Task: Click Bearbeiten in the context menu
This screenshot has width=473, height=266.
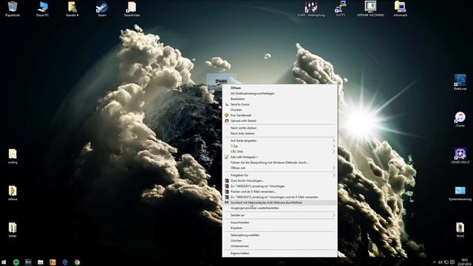Action: [280, 99]
